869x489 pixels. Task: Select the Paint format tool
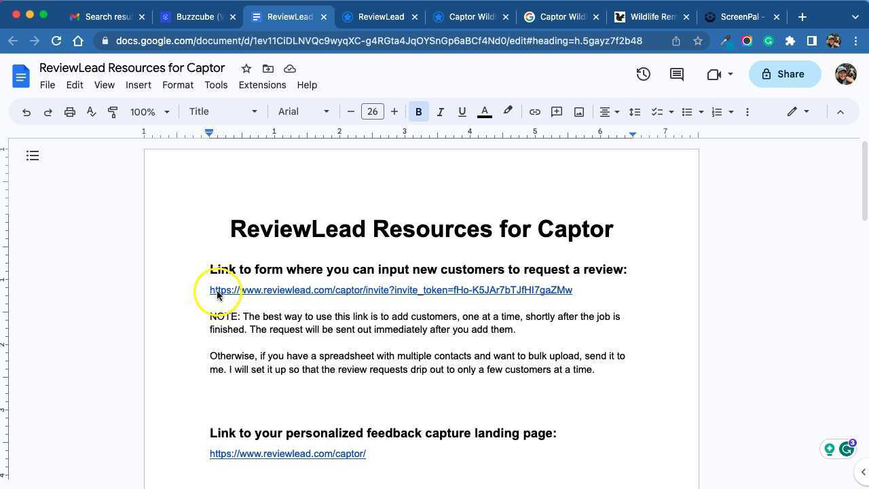pyautogui.click(x=113, y=112)
